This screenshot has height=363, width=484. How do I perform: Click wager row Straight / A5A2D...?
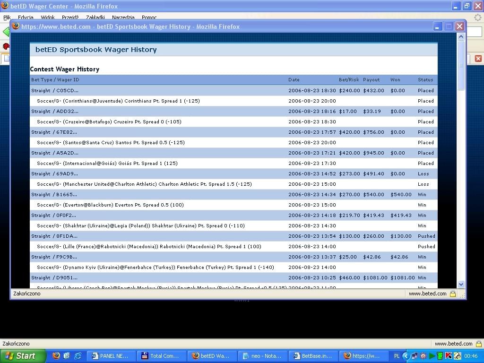point(233,153)
